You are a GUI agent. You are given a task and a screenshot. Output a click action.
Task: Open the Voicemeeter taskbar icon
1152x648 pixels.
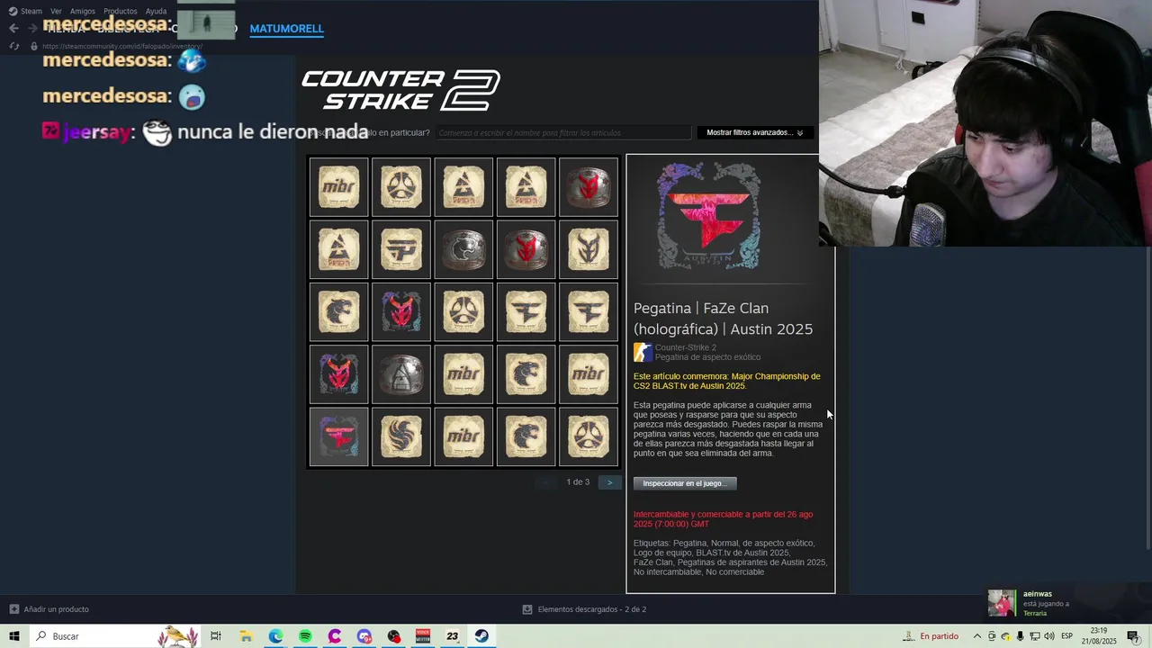point(423,636)
